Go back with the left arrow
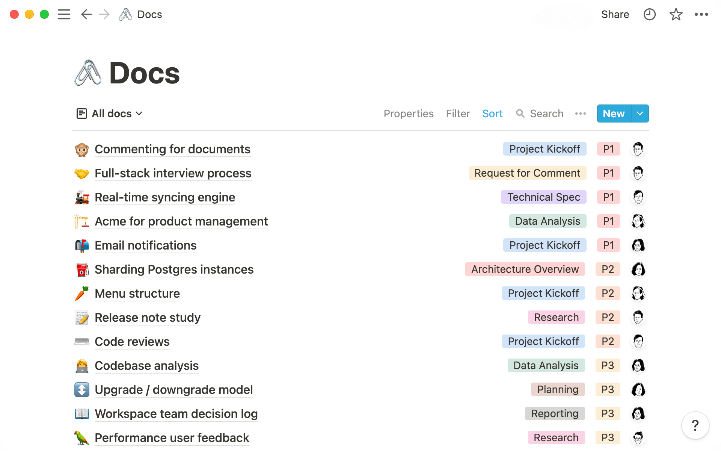 [x=86, y=14]
